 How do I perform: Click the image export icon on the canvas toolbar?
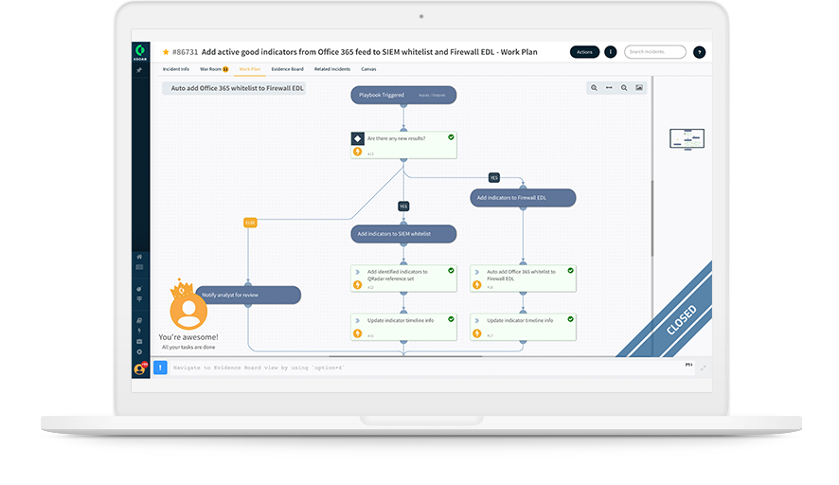tap(639, 88)
